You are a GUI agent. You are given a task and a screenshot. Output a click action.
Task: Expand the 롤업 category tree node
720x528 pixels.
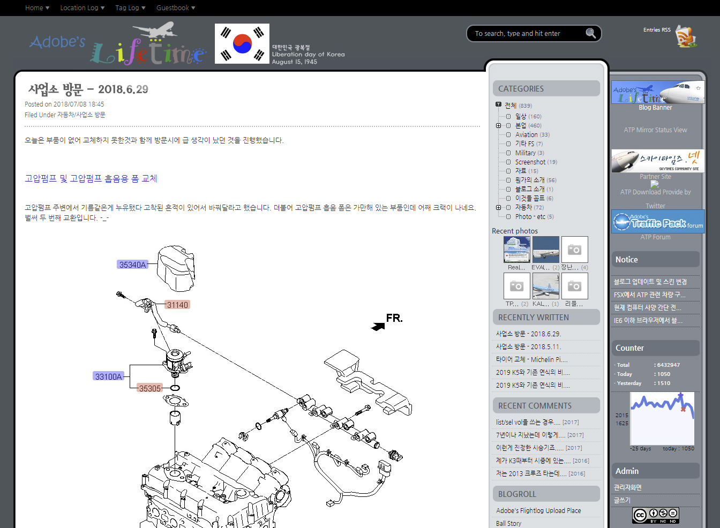coord(499,126)
